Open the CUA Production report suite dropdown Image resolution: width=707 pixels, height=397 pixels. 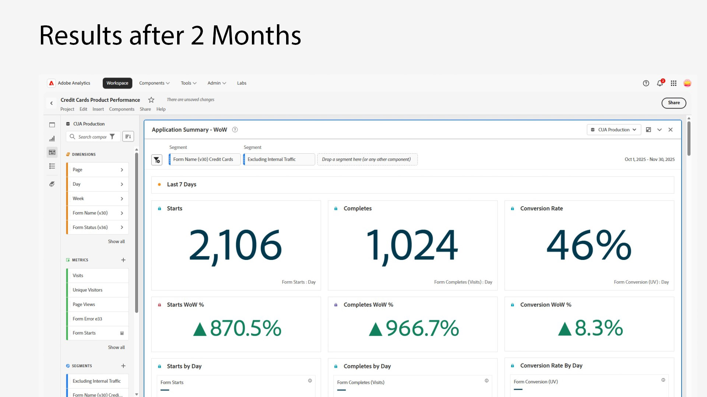click(x=613, y=130)
